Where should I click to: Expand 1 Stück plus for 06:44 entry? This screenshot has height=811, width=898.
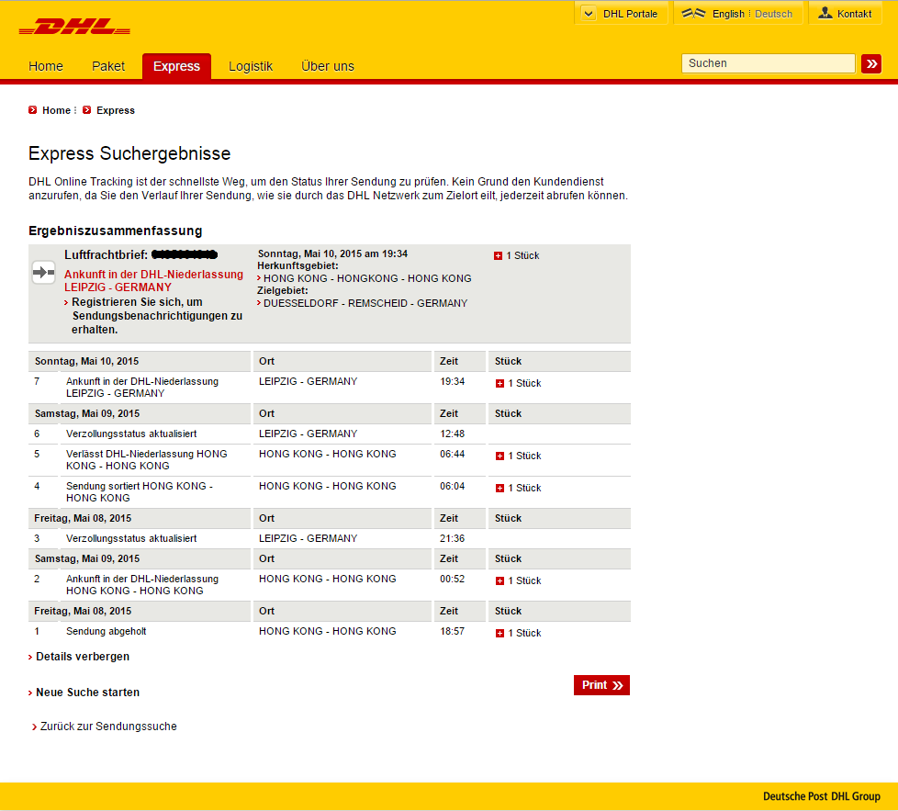(500, 456)
